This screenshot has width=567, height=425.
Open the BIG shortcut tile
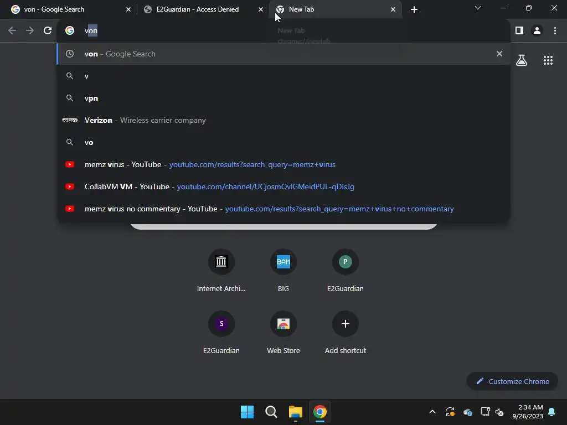pos(283,270)
